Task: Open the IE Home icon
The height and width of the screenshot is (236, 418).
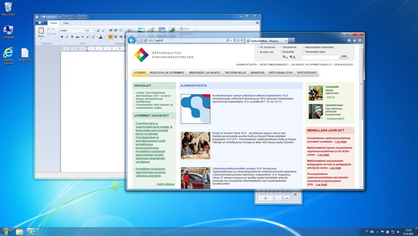Action: click(x=349, y=40)
